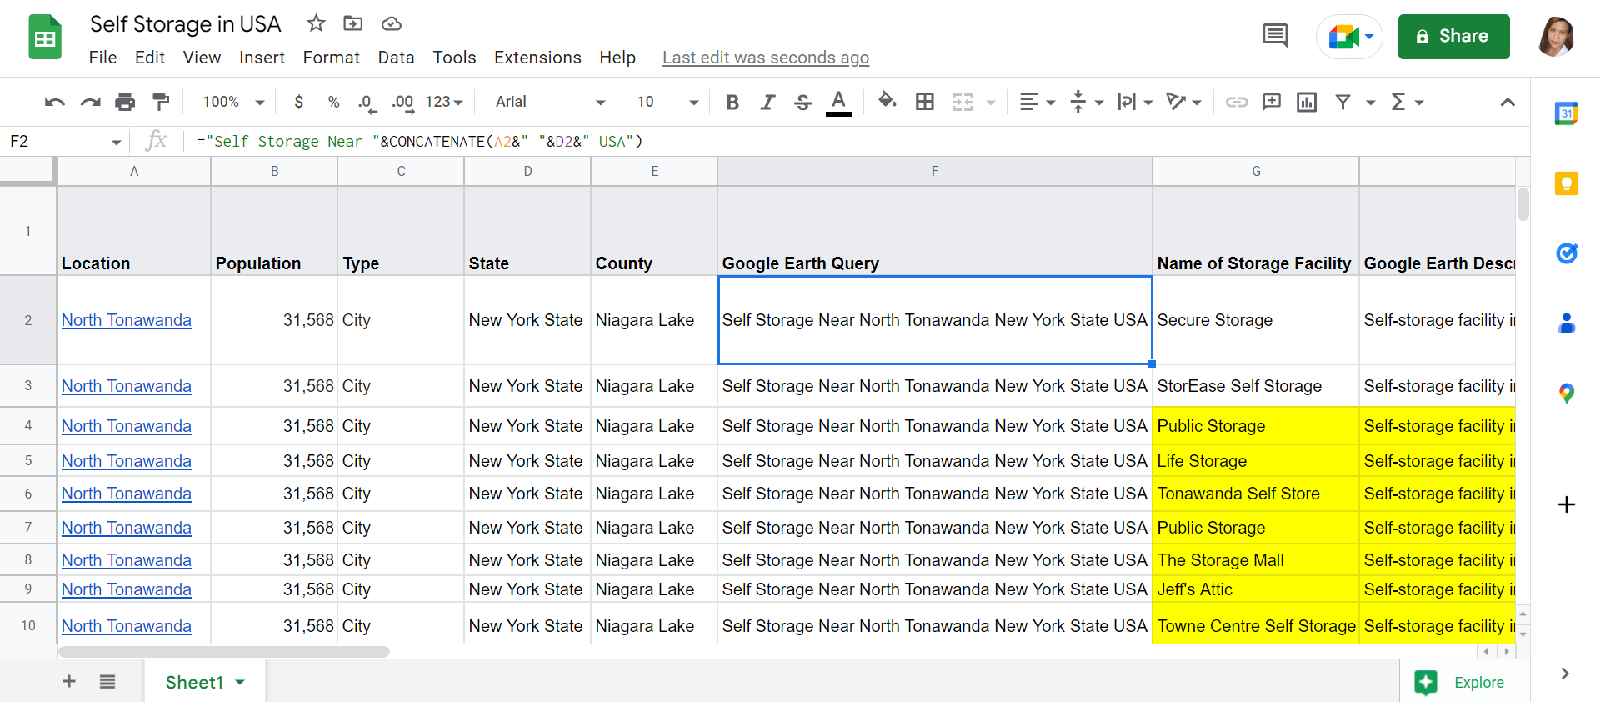Open Google Maps side panel icon
The image size is (1600, 702).
pos(1566,393)
